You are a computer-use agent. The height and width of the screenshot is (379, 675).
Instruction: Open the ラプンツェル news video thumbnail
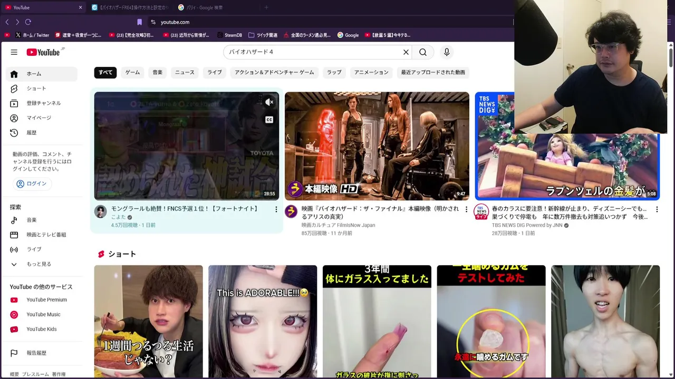point(567,167)
